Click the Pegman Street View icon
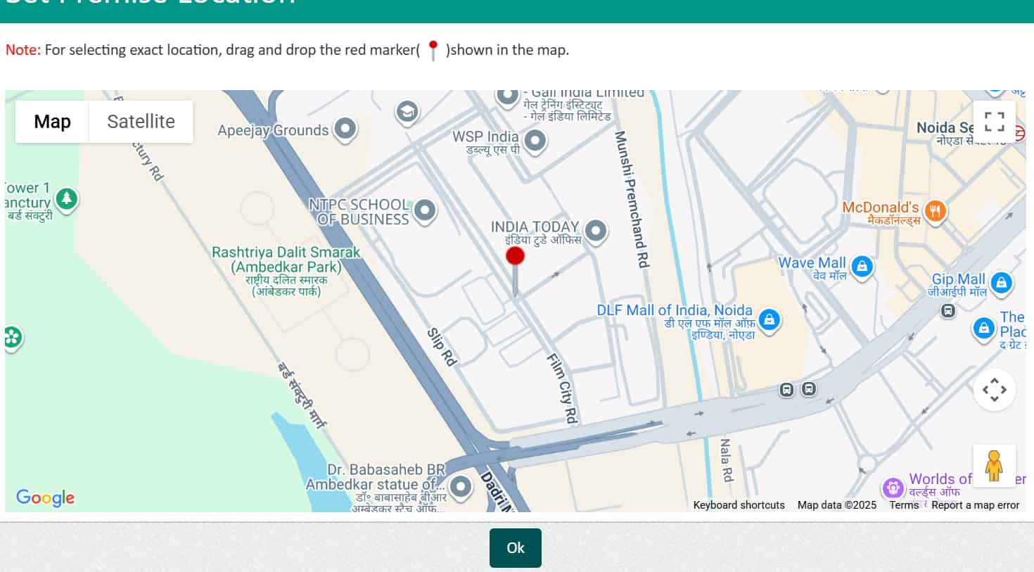Image resolution: width=1034 pixels, height=572 pixels. point(994,466)
